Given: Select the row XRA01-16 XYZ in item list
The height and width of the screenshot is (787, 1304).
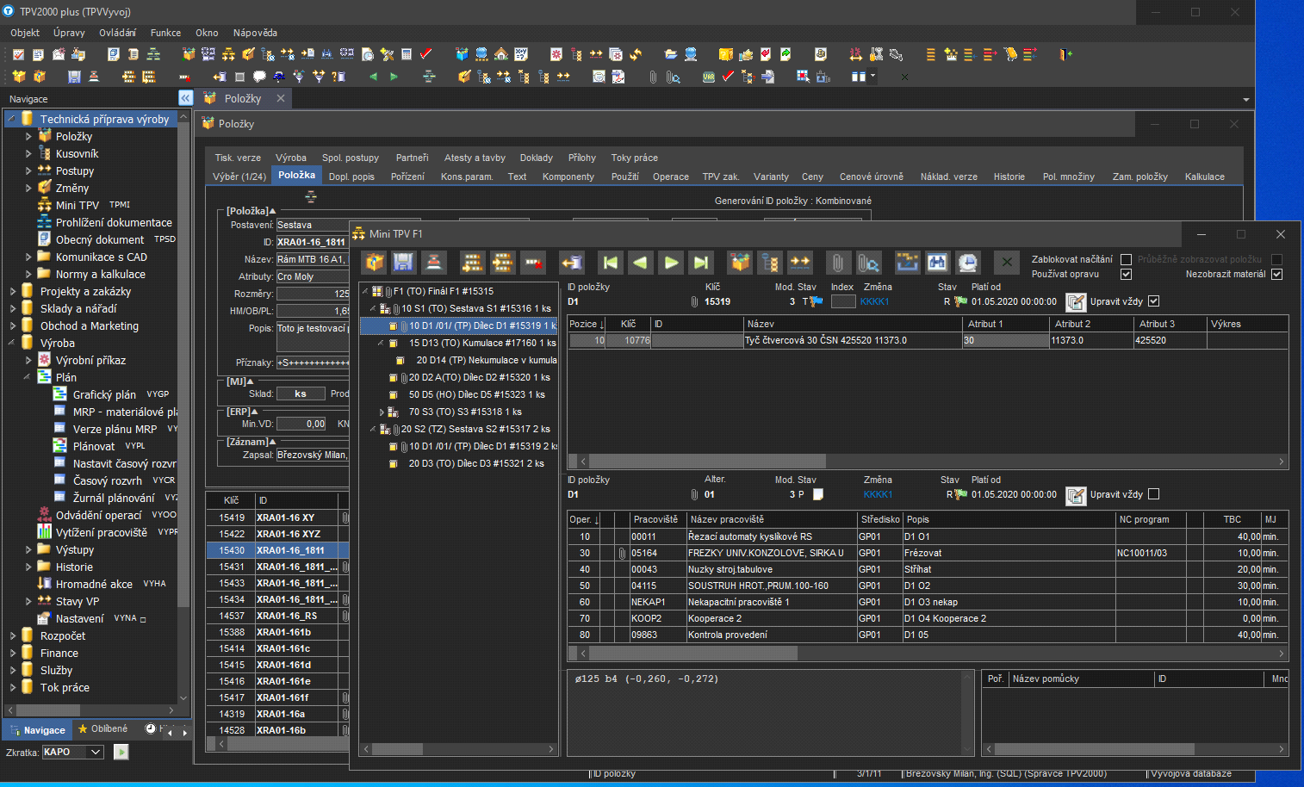Looking at the screenshot, I should (277, 534).
